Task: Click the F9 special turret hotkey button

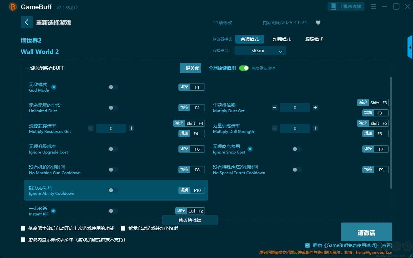Action: (x=376, y=170)
